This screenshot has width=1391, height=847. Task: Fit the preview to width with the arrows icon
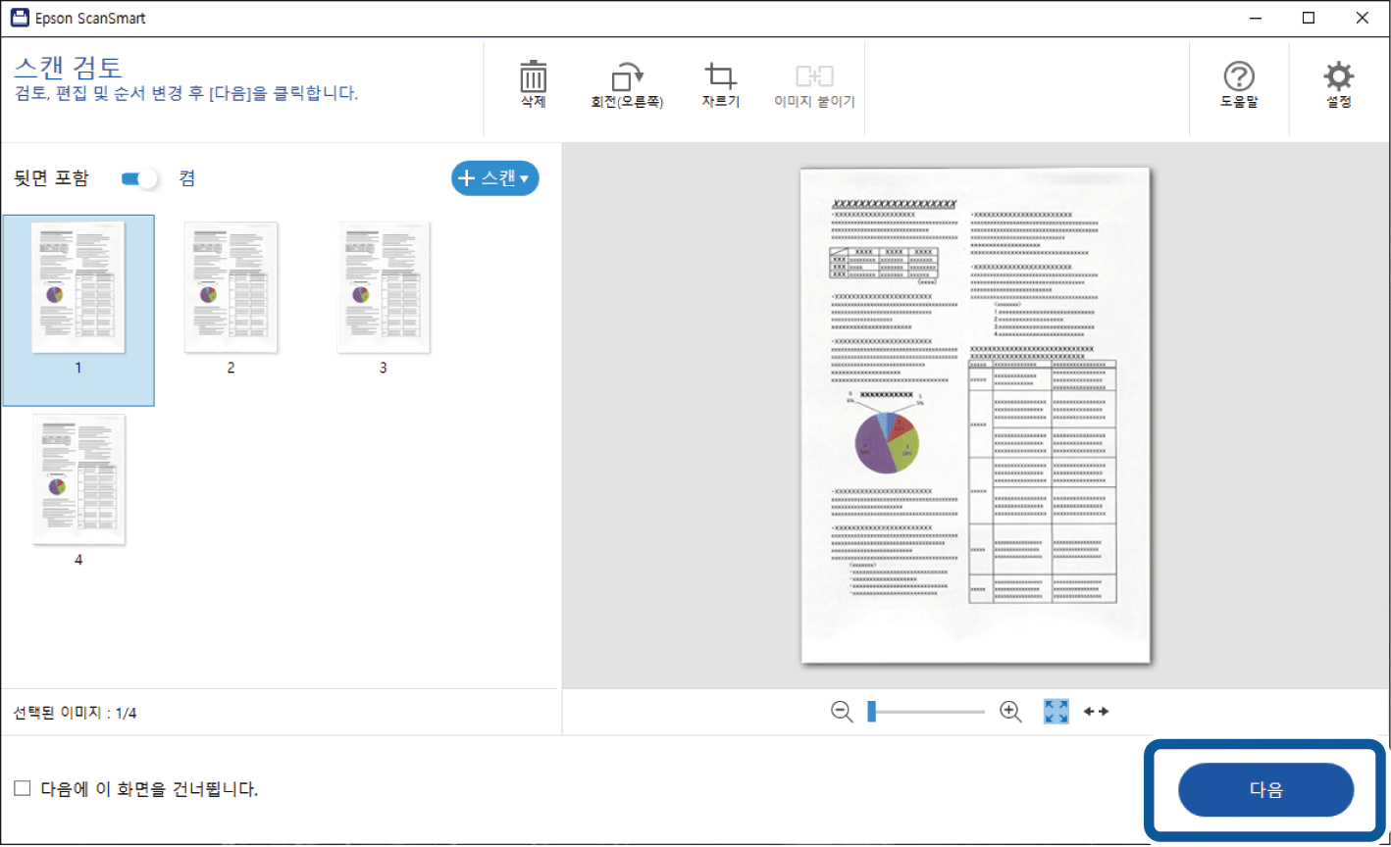[1096, 712]
